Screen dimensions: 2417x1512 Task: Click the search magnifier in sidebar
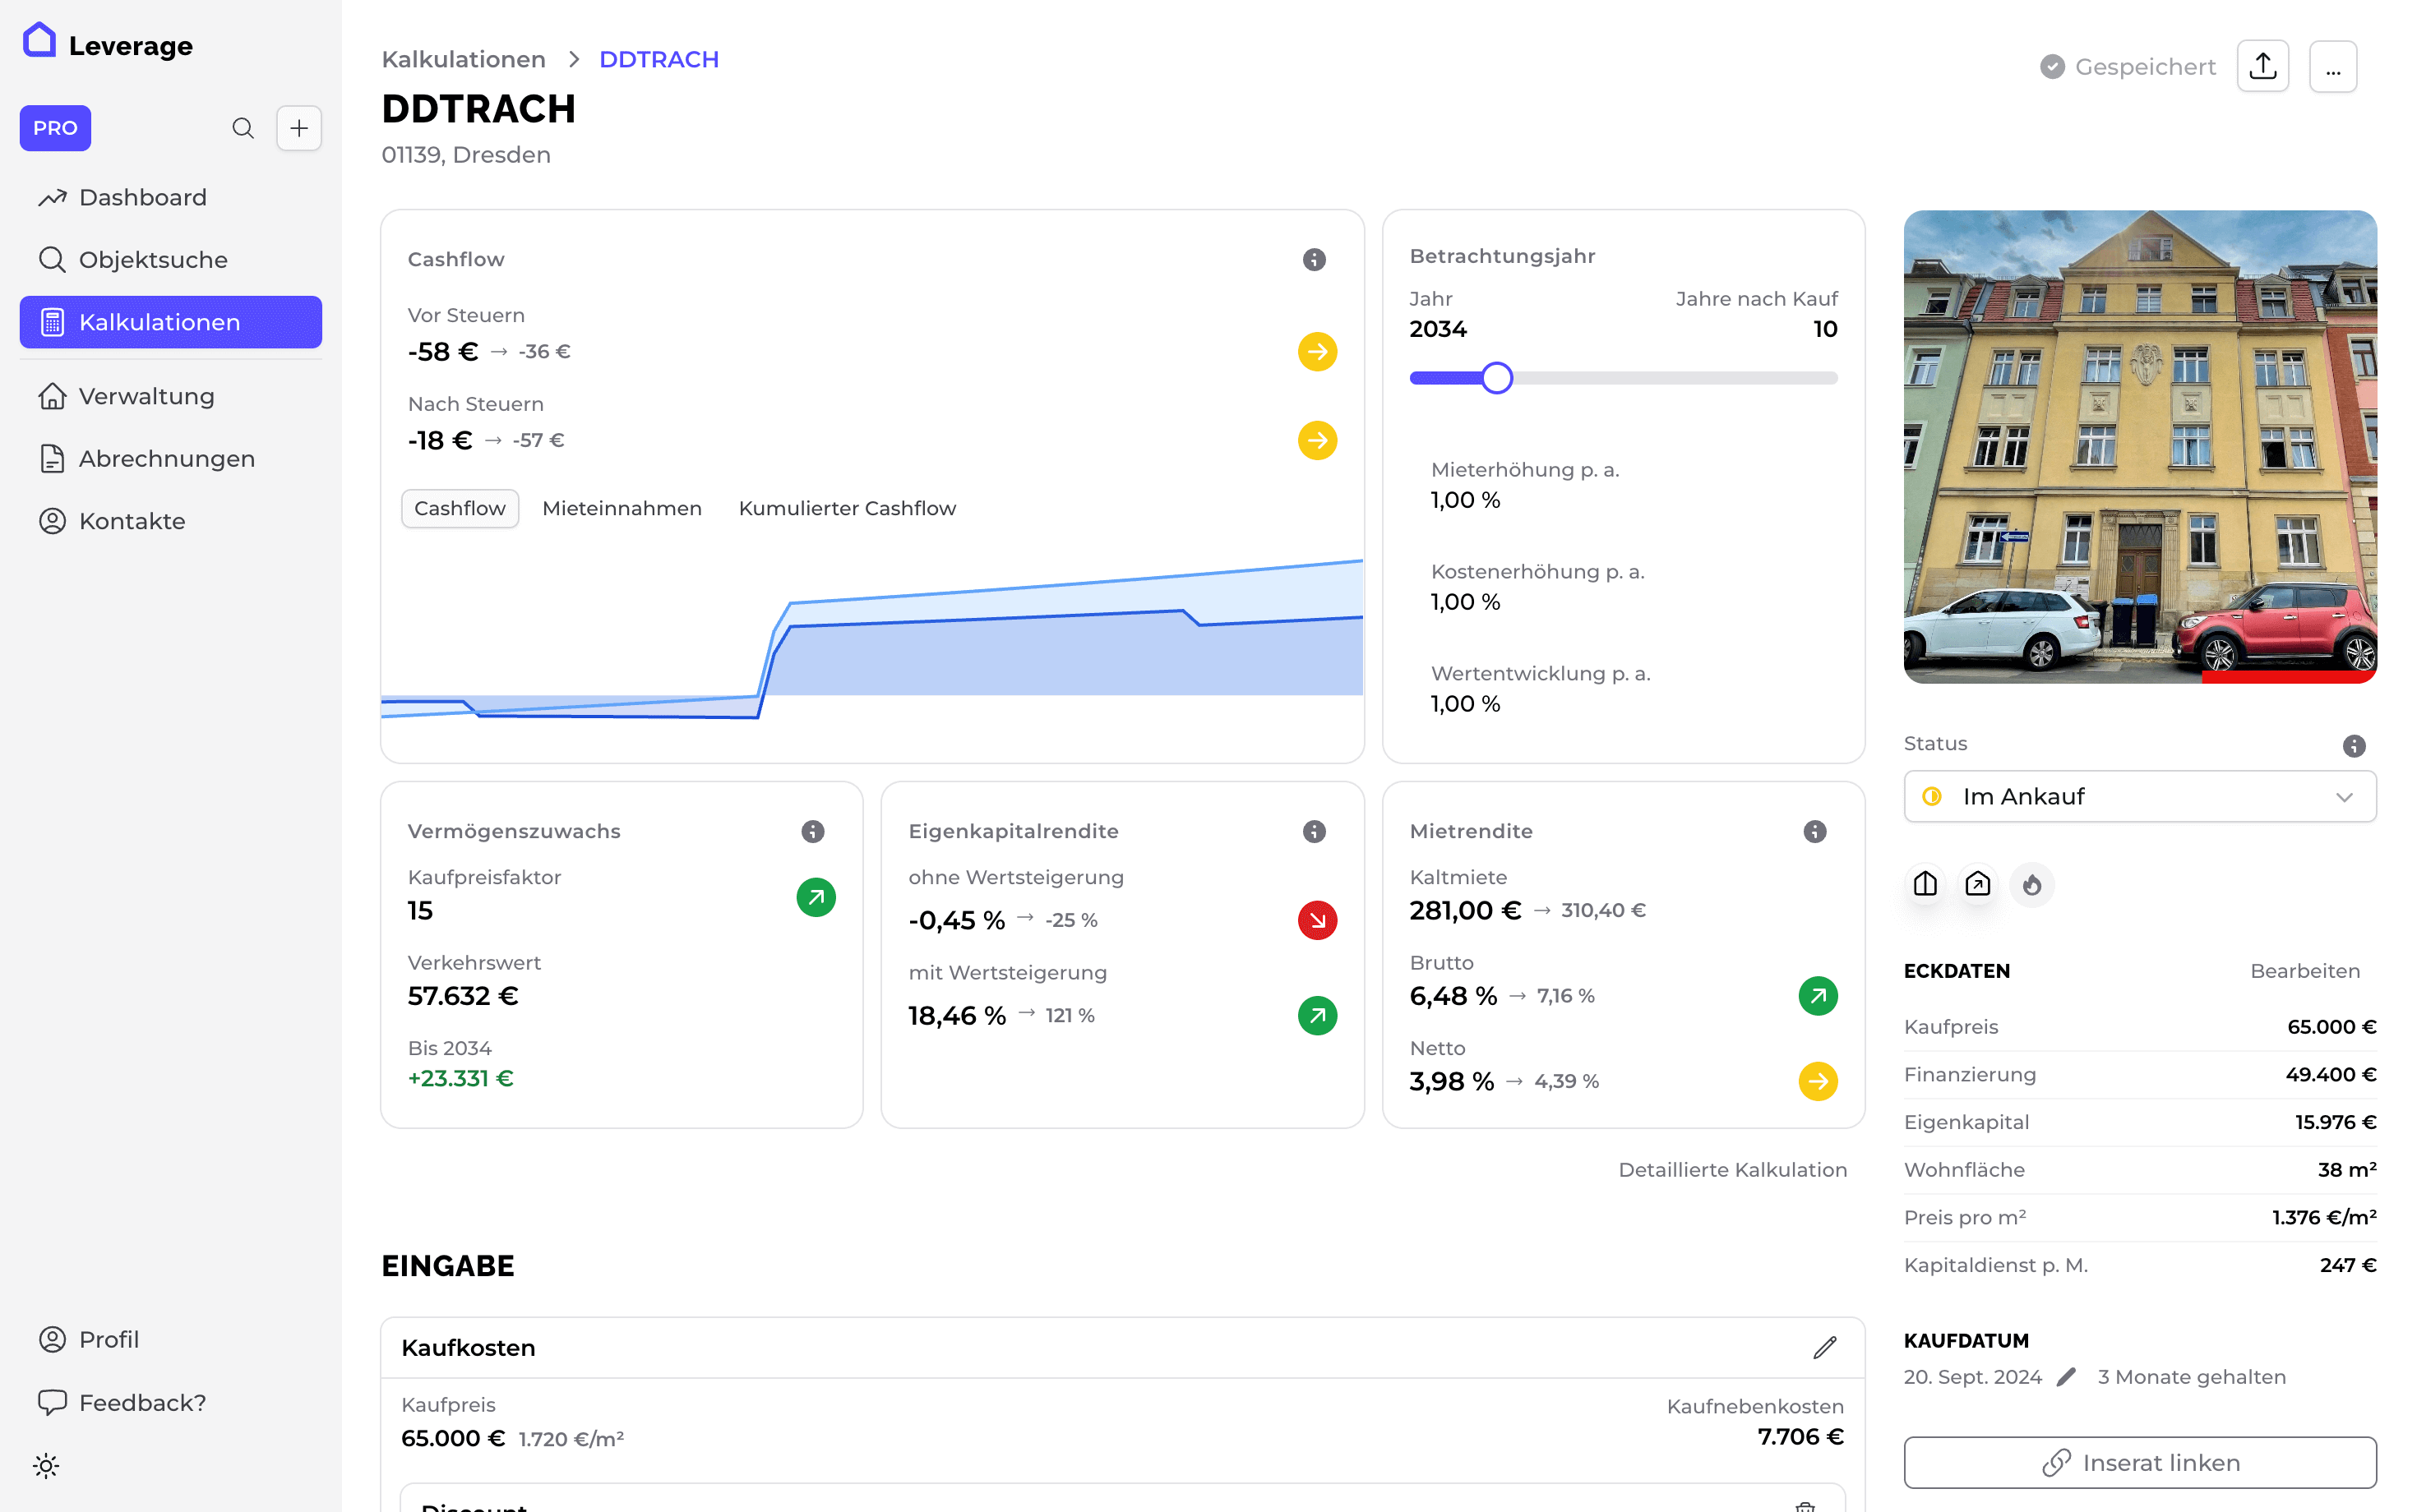click(243, 128)
